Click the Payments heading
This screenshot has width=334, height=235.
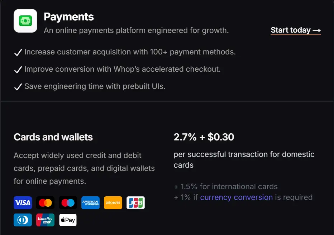point(68,16)
